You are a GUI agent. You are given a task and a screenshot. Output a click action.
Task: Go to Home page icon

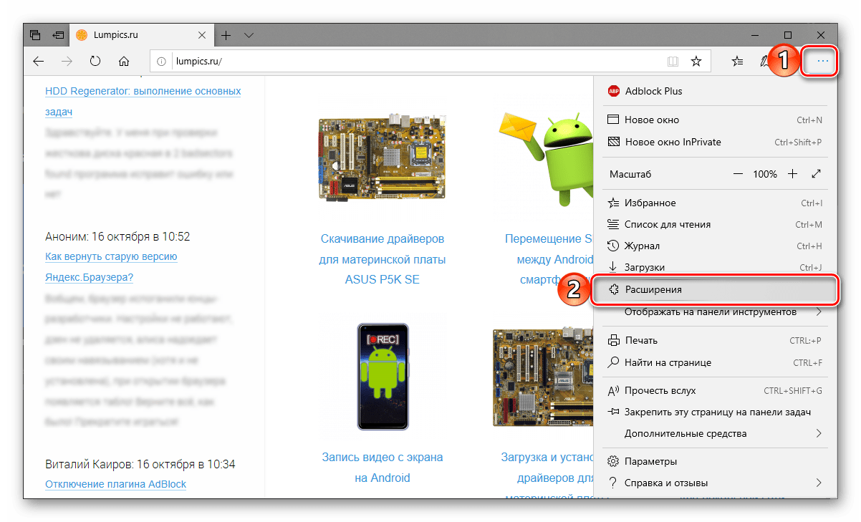point(124,62)
